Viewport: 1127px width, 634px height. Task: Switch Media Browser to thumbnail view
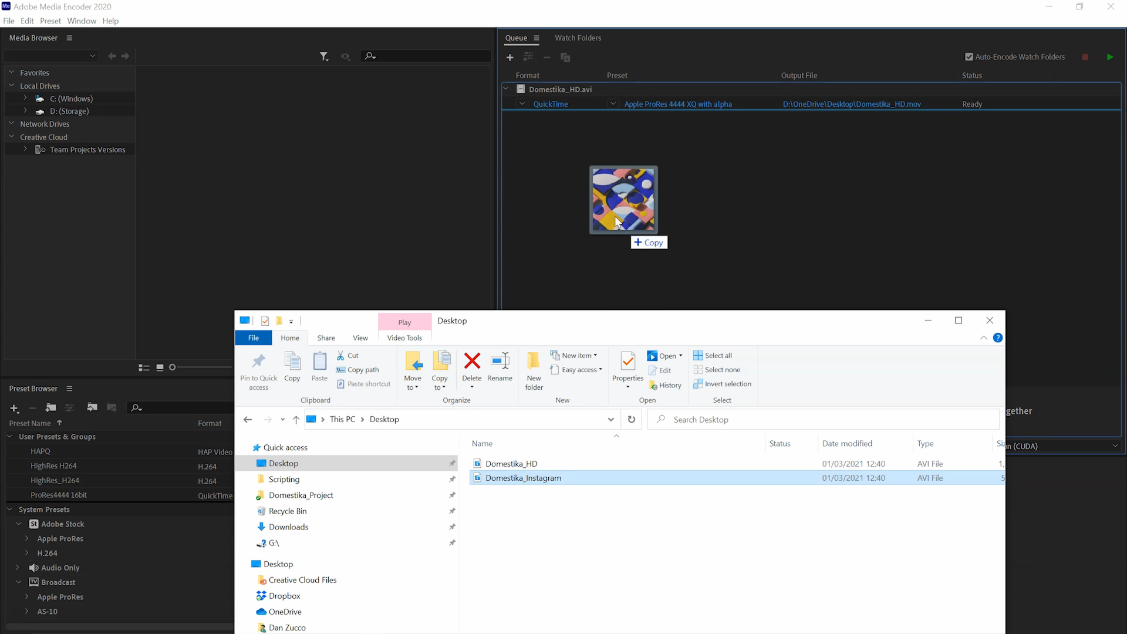point(160,367)
